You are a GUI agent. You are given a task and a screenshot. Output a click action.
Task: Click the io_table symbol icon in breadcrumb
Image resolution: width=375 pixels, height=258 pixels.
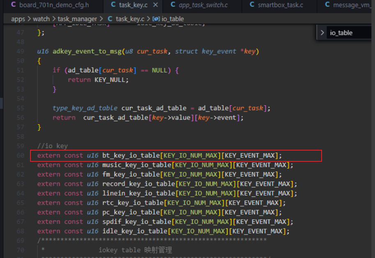click(x=156, y=19)
